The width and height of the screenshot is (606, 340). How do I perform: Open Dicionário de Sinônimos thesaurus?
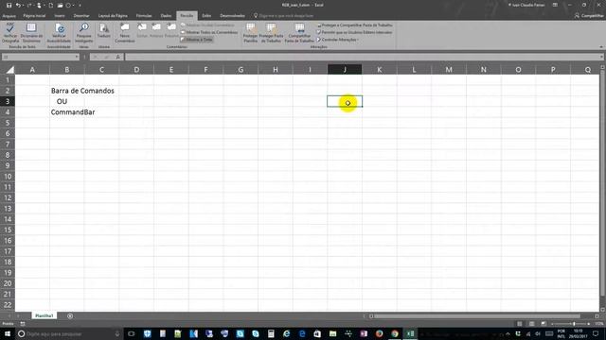click(x=31, y=32)
